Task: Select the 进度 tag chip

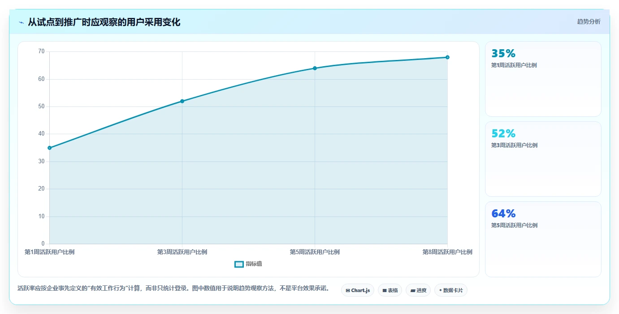Action: click(x=418, y=290)
